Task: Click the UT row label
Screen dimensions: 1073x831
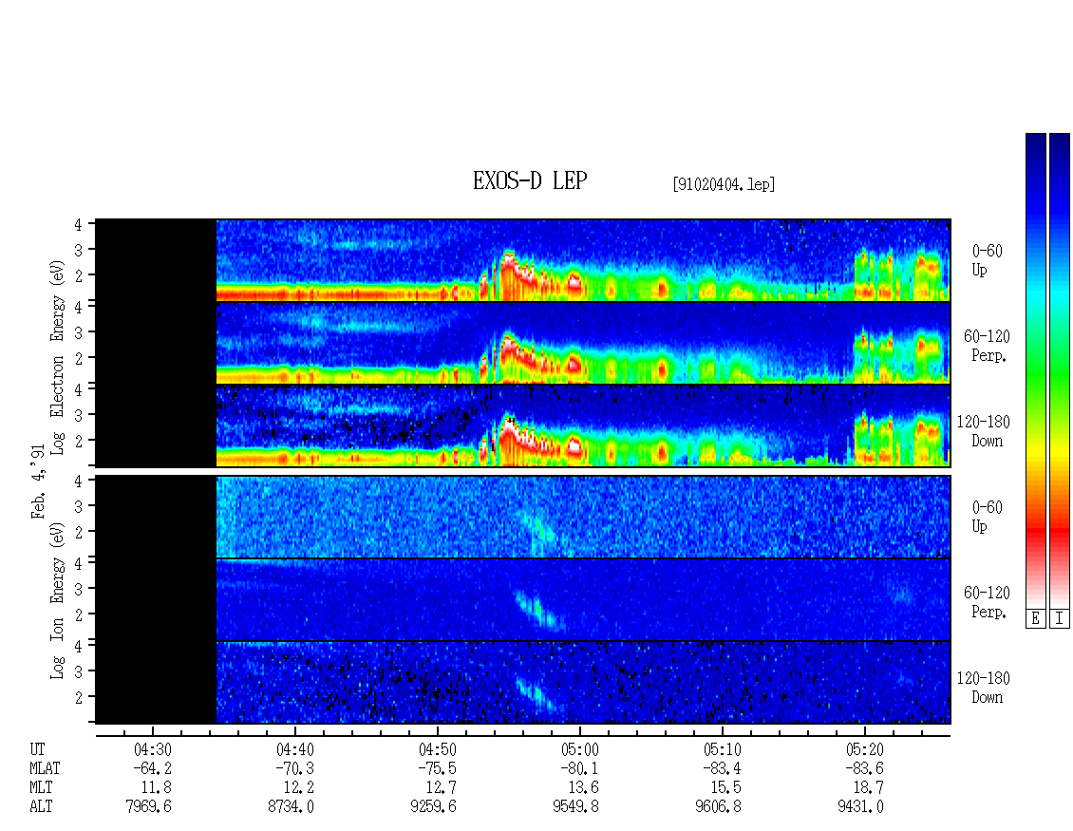Action: click(x=37, y=749)
